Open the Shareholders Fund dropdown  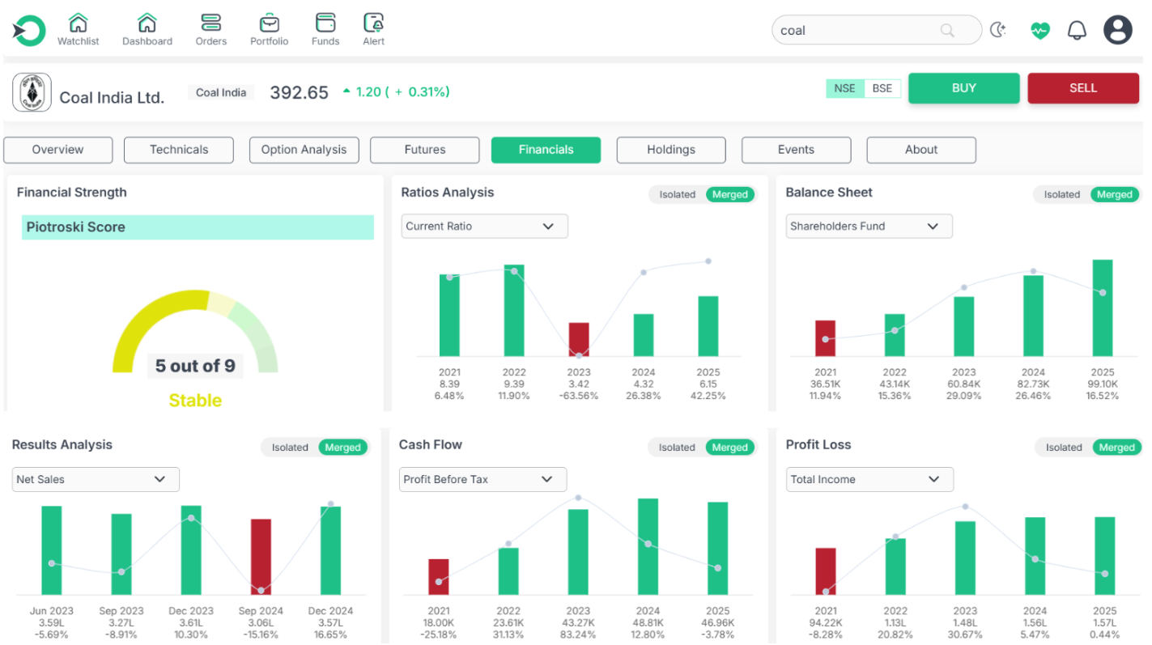tap(869, 227)
